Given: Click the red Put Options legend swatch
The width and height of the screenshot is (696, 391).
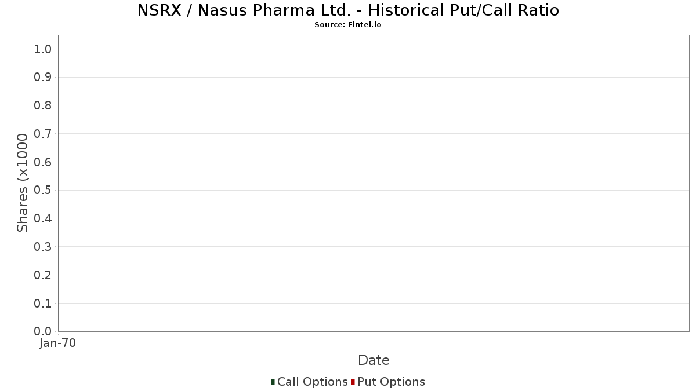Looking at the screenshot, I should [353, 382].
